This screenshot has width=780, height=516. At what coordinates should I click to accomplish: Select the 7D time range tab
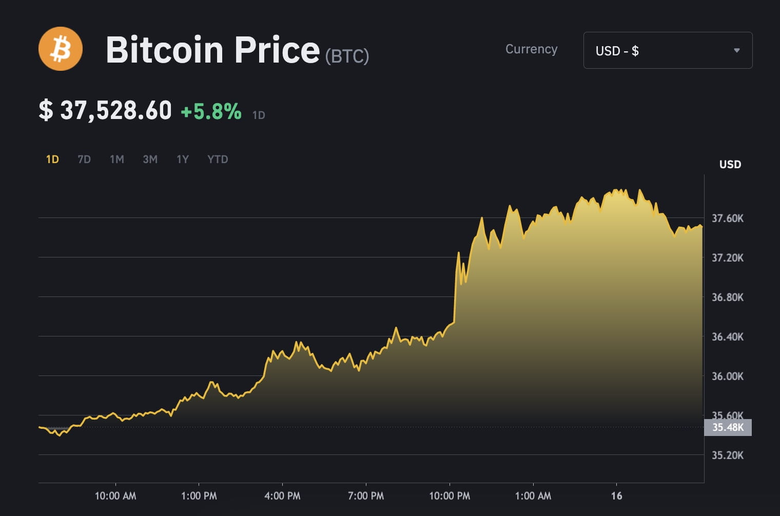click(84, 159)
